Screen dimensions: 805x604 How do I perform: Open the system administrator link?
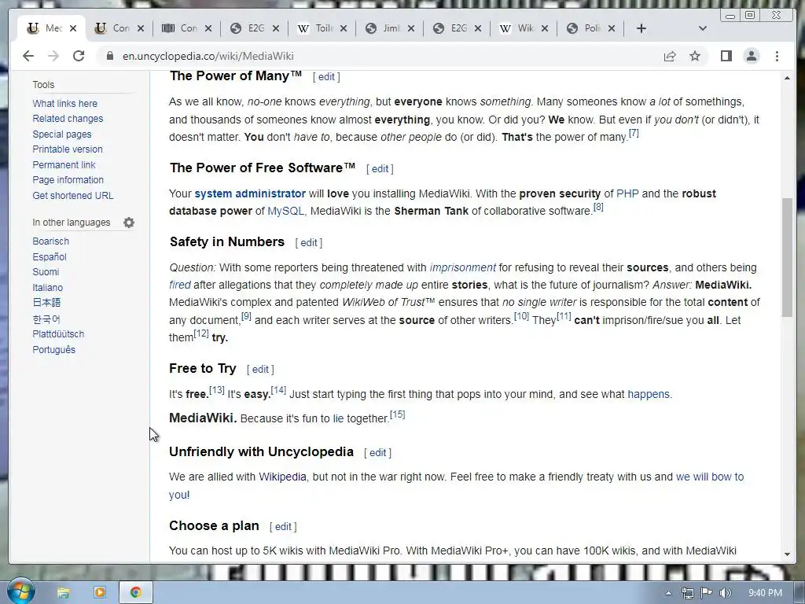click(x=250, y=193)
